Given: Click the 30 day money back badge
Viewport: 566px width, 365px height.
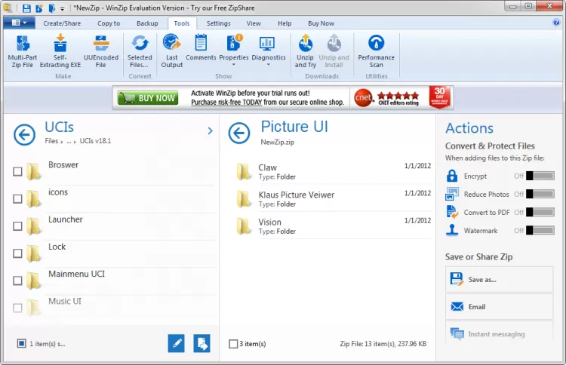Looking at the screenshot, I should pyautogui.click(x=439, y=97).
